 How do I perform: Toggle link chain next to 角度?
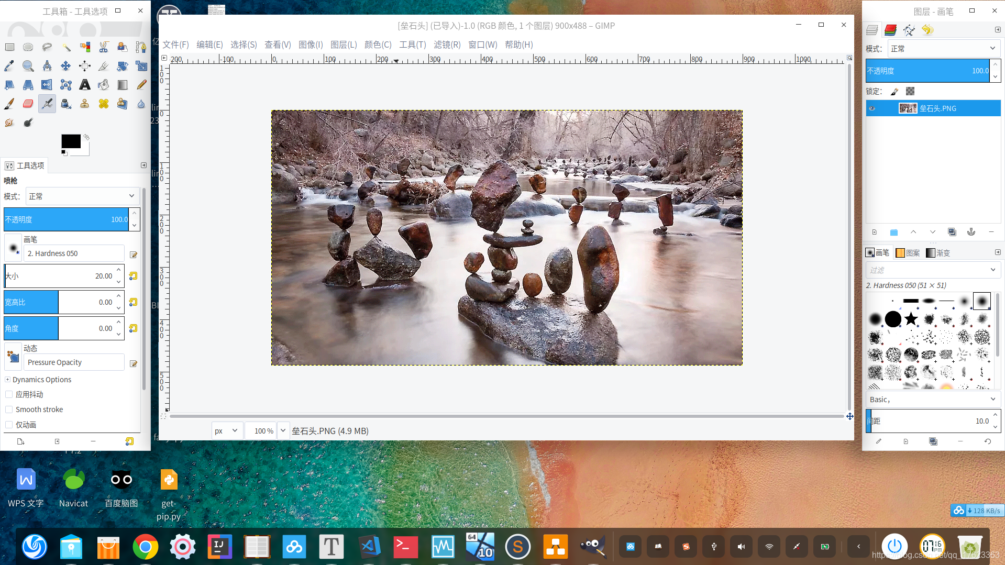click(133, 328)
